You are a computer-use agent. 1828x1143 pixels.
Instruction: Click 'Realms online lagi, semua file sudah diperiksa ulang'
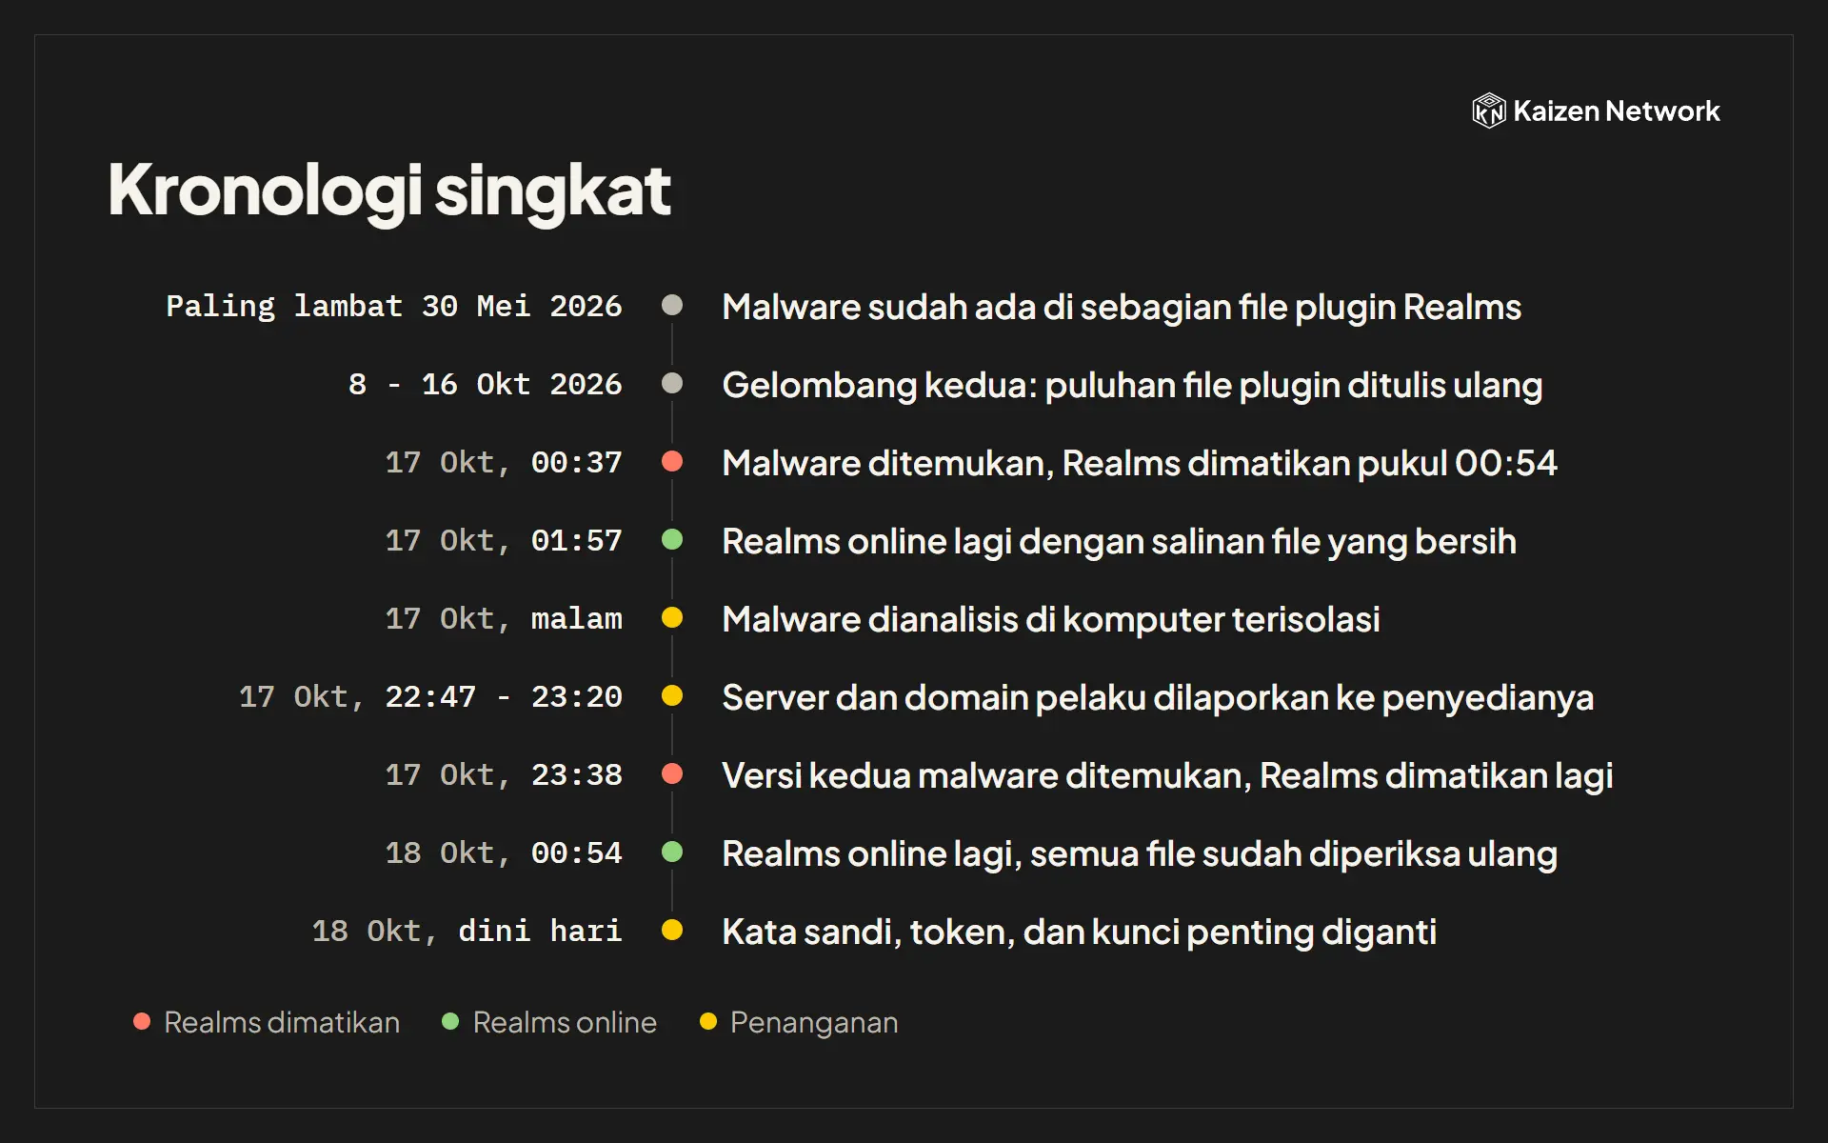[x=1140, y=854]
